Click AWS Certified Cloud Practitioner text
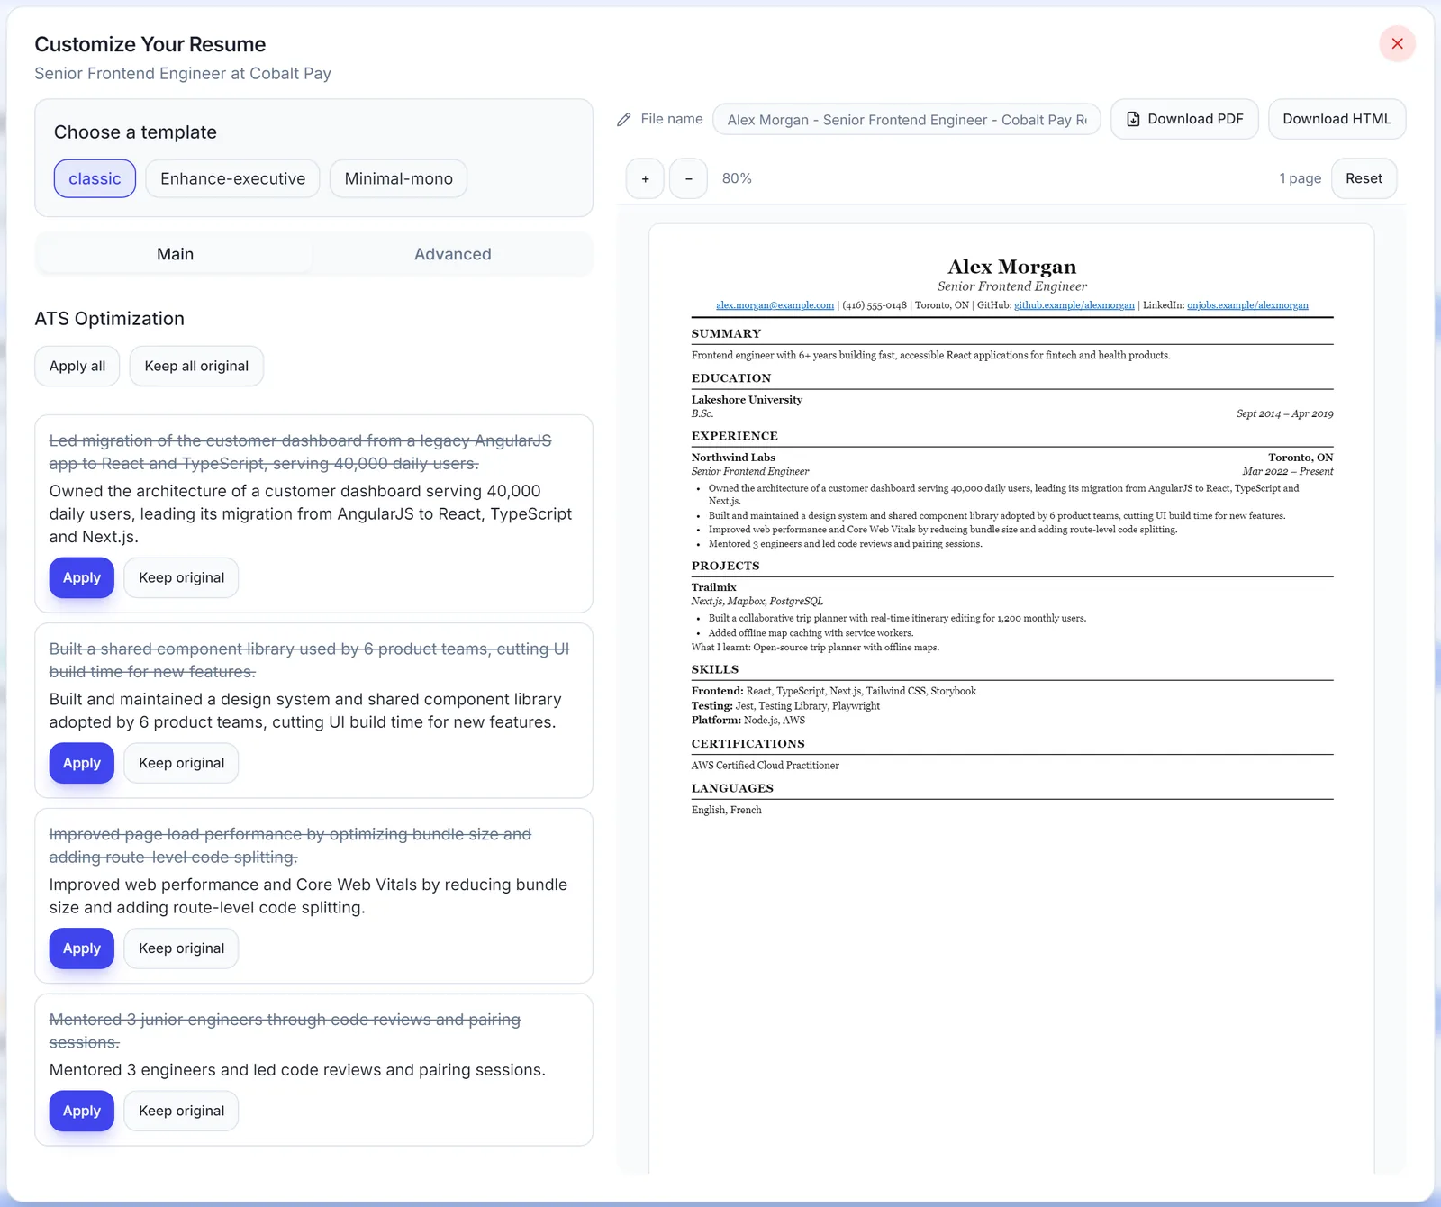Image resolution: width=1441 pixels, height=1207 pixels. click(765, 766)
